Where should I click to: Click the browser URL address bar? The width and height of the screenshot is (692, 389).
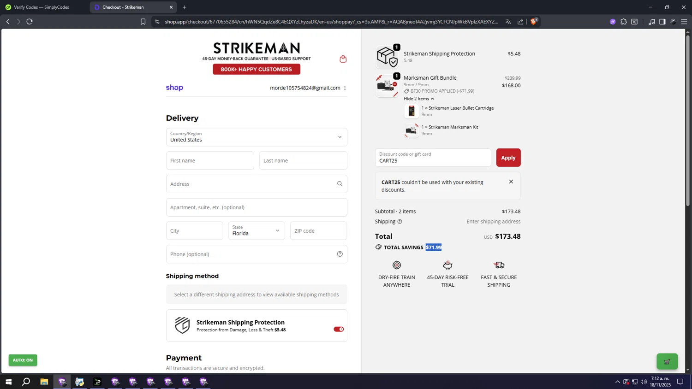(x=331, y=22)
